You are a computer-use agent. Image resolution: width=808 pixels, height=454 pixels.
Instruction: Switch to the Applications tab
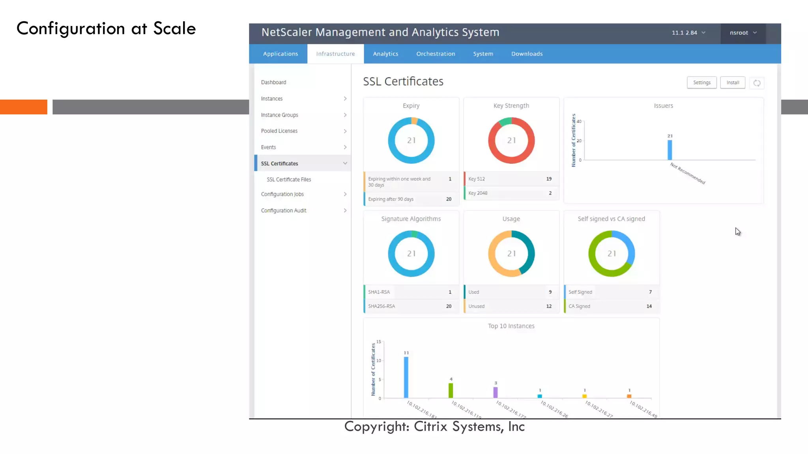click(281, 54)
